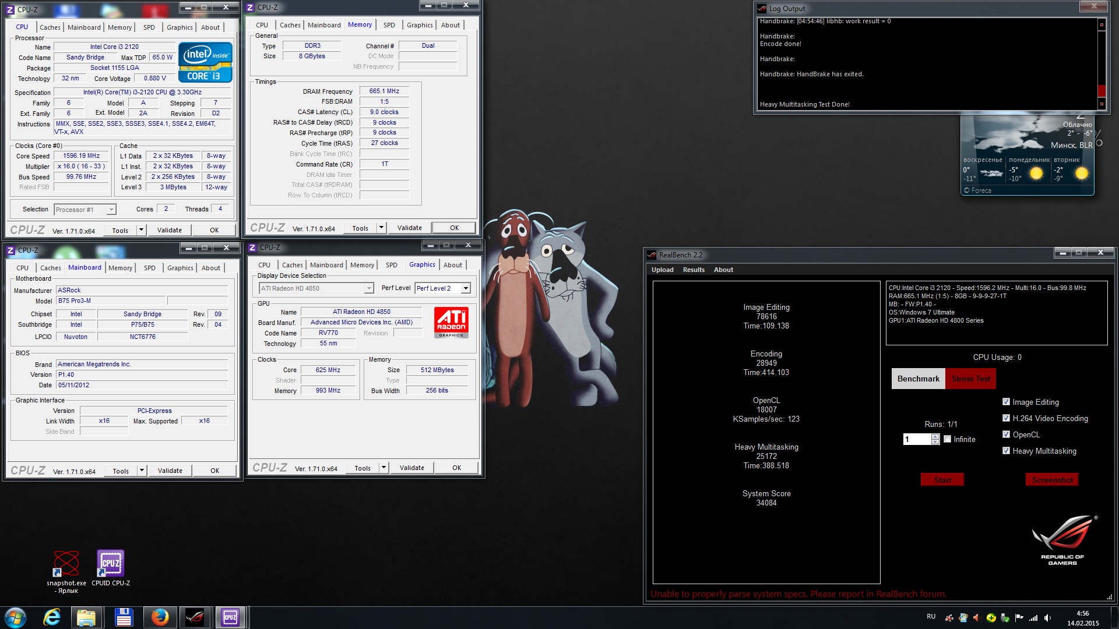Switch to Graphics tab in Mainboard tab window

tap(180, 268)
